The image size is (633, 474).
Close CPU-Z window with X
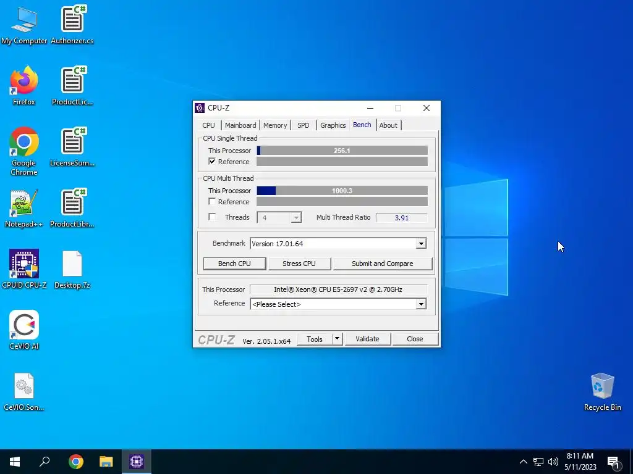pyautogui.click(x=427, y=108)
